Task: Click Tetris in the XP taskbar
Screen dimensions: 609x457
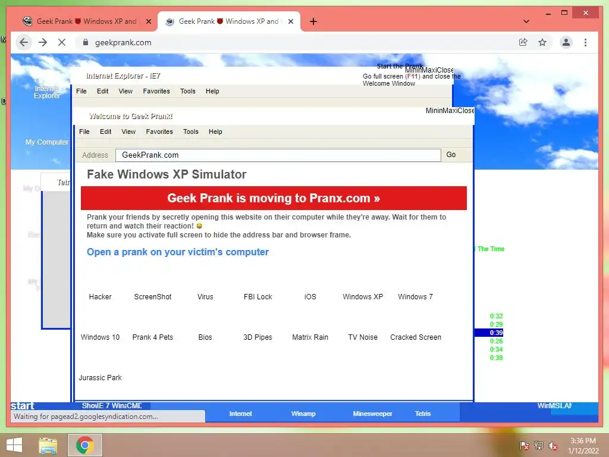Action: coord(423,414)
